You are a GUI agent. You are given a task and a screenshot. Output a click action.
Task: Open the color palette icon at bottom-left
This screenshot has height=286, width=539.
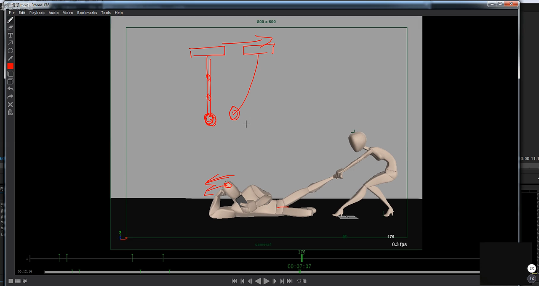pos(25,281)
